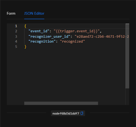
Task: Click line number 2 in the gutter
Action: tap(16, 31)
